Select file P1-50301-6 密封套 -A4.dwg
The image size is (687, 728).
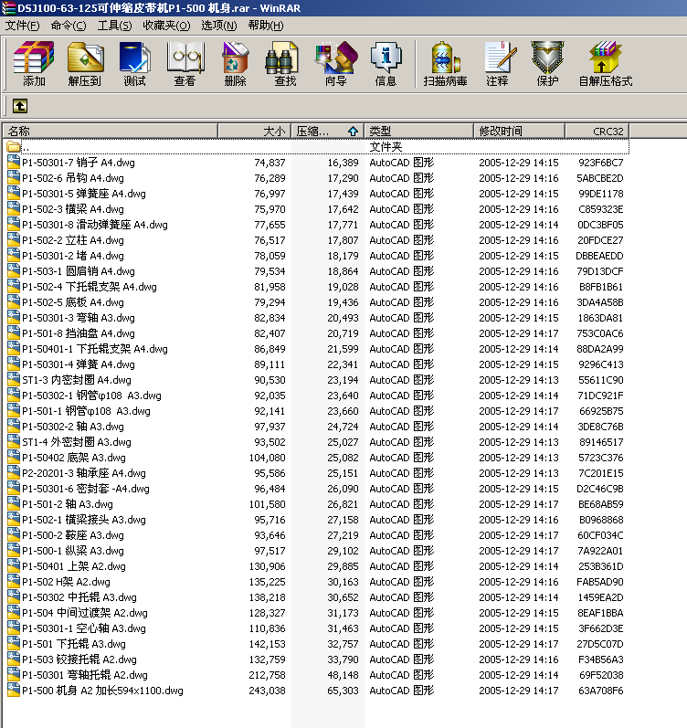tap(86, 489)
